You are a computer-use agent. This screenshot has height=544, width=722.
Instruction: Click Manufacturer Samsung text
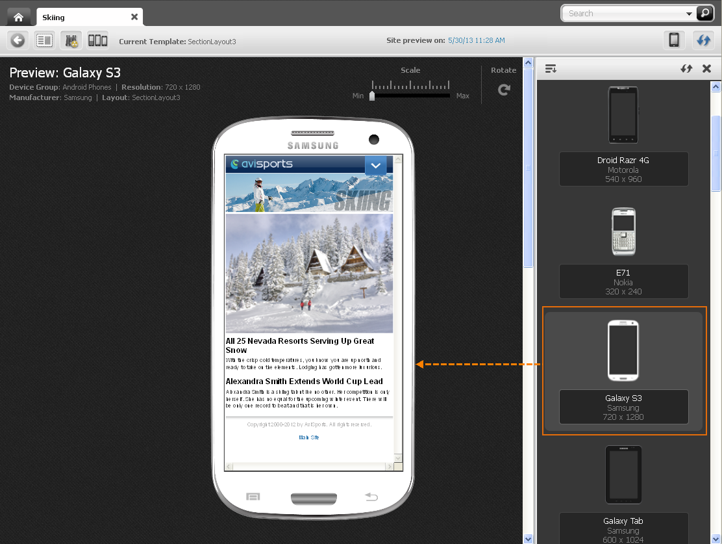tap(51, 97)
